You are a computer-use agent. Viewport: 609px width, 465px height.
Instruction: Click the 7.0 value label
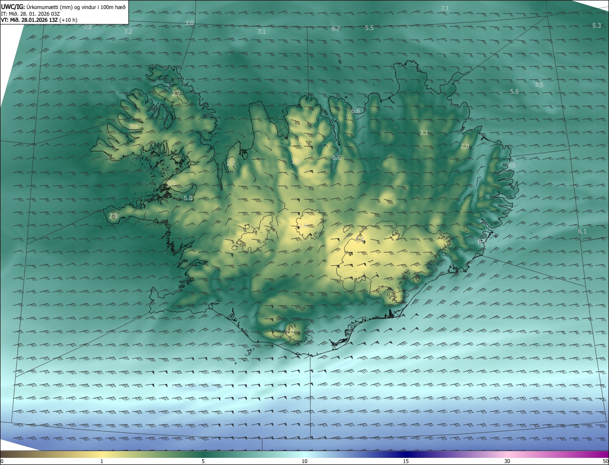(189, 23)
